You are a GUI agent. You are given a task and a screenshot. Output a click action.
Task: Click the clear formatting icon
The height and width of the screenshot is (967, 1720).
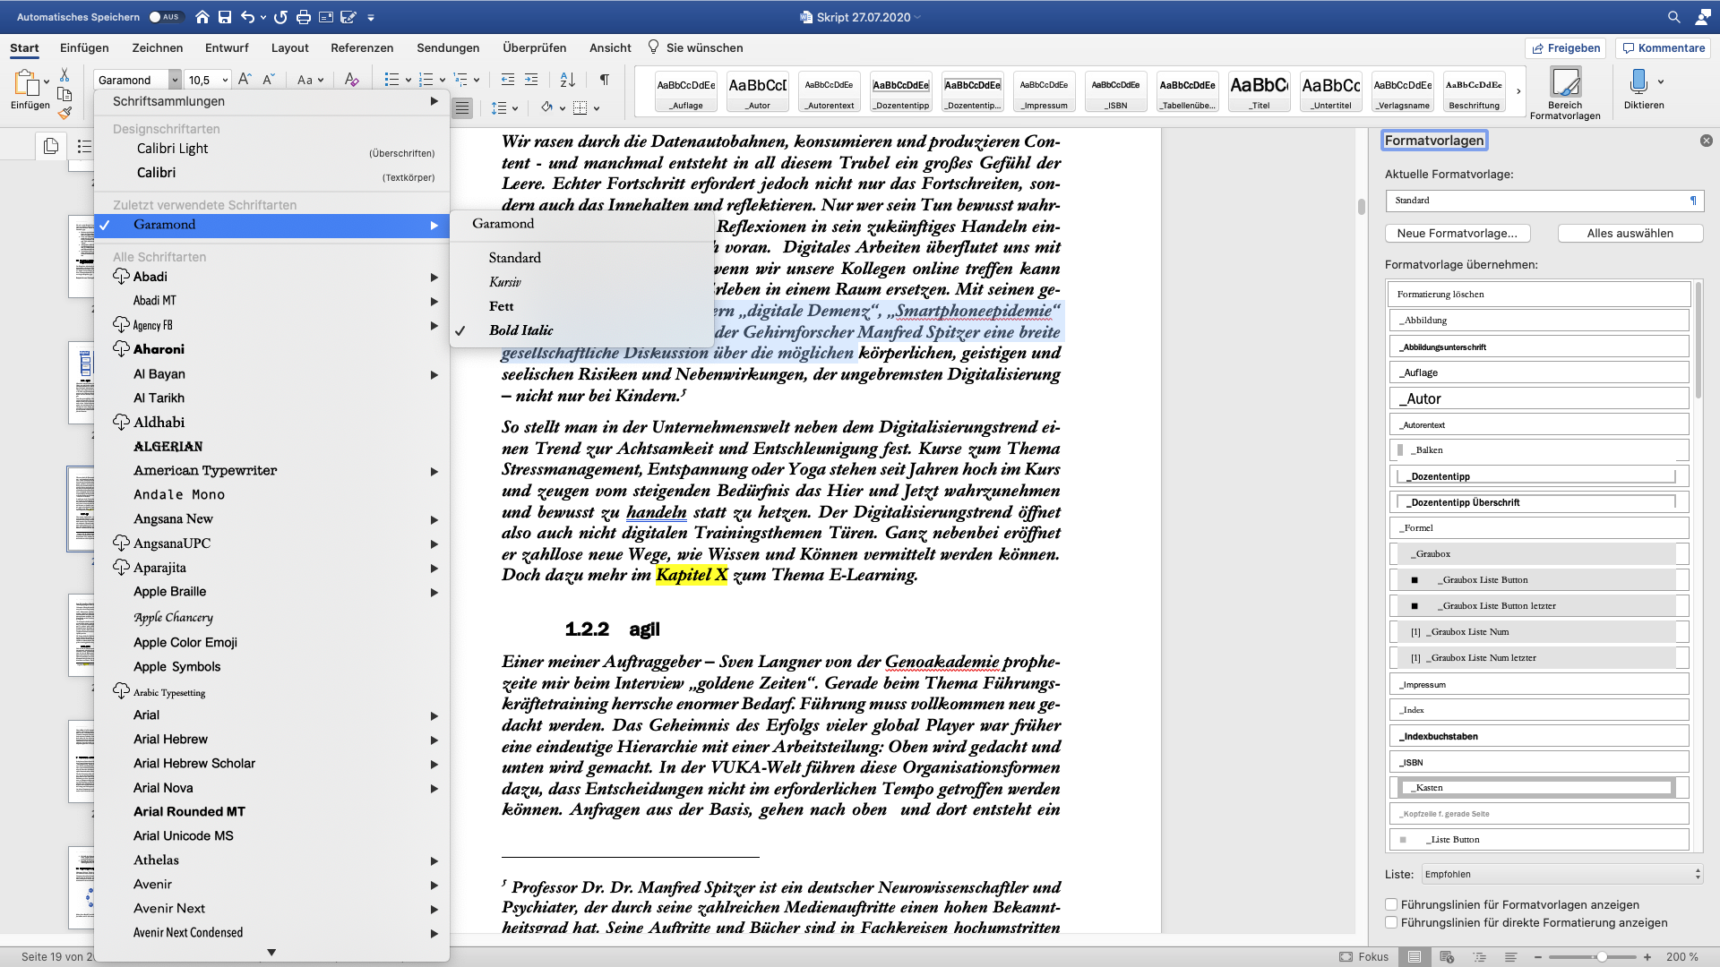[x=351, y=80]
